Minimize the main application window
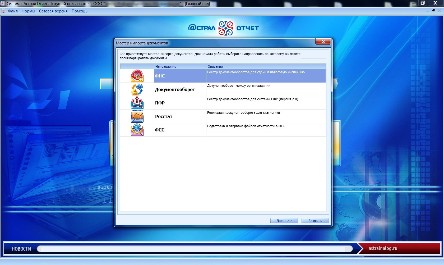Screen dimensions: 444x265 414,3
